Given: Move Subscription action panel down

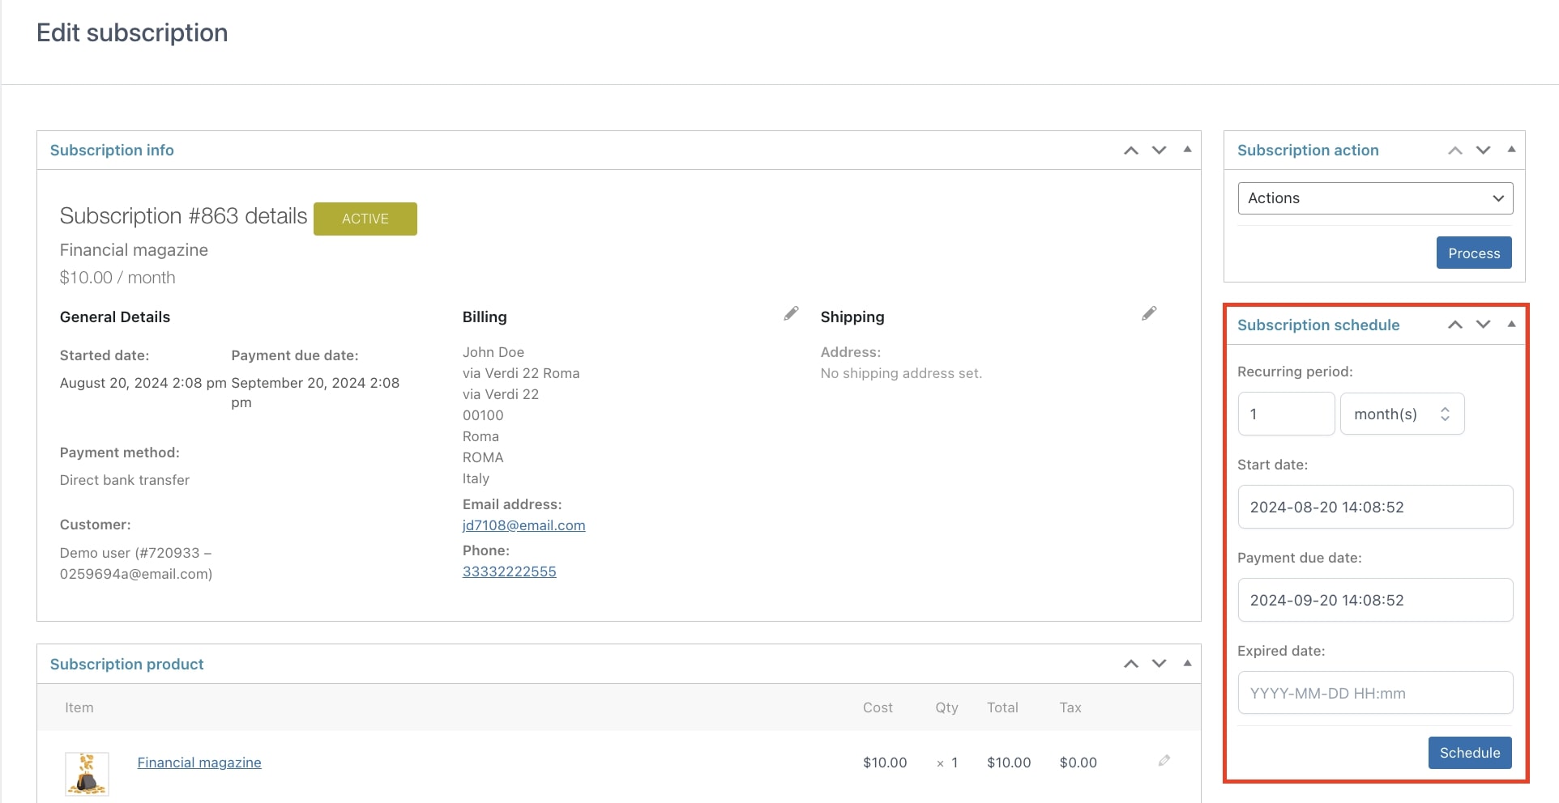Looking at the screenshot, I should [x=1483, y=151].
